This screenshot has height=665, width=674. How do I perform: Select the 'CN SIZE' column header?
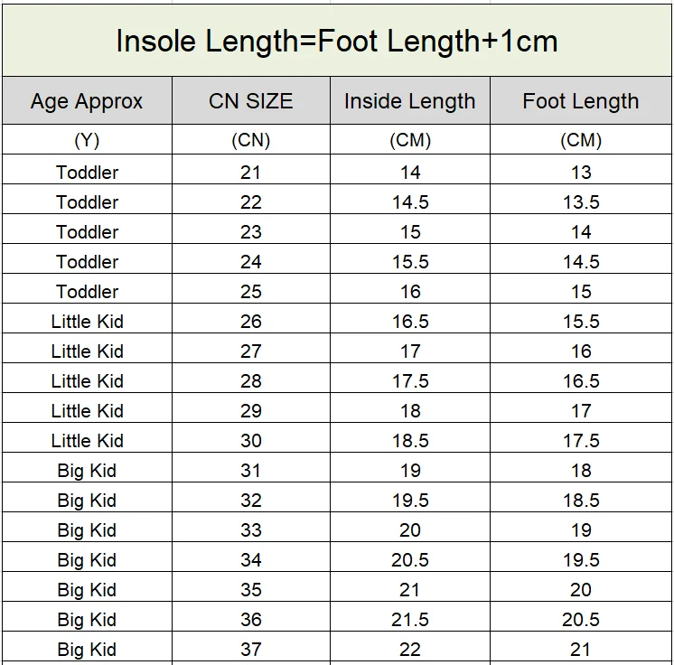[250, 101]
